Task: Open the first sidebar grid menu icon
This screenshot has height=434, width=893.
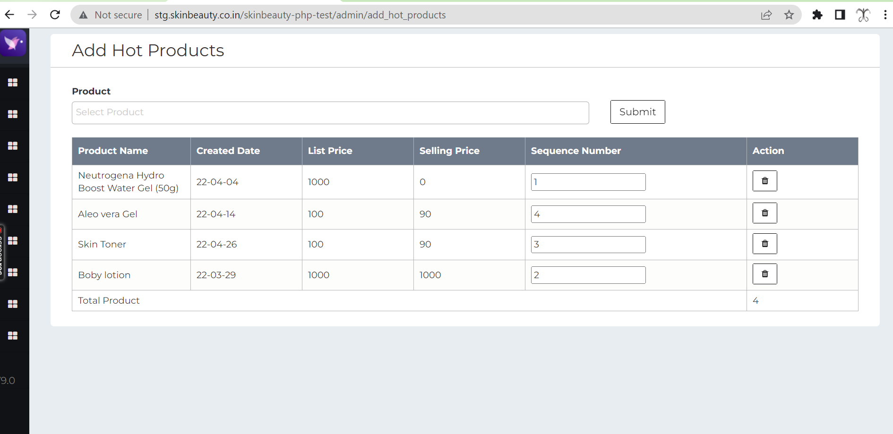Action: 13,83
